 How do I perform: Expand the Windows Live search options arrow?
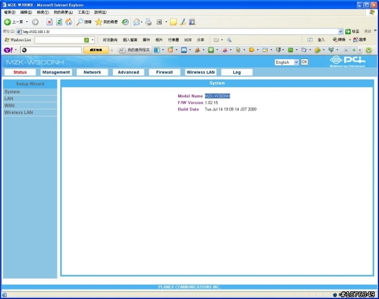click(x=92, y=40)
